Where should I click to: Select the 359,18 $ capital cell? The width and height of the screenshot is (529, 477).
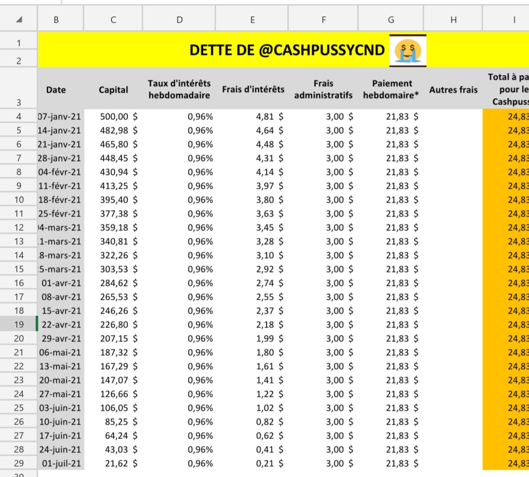click(x=113, y=227)
